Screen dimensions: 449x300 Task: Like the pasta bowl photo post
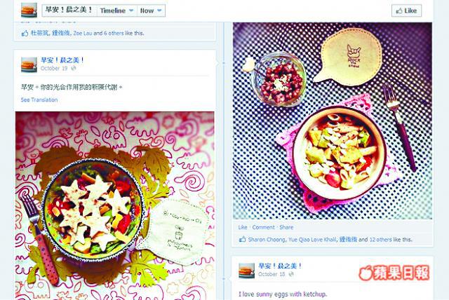(243, 227)
